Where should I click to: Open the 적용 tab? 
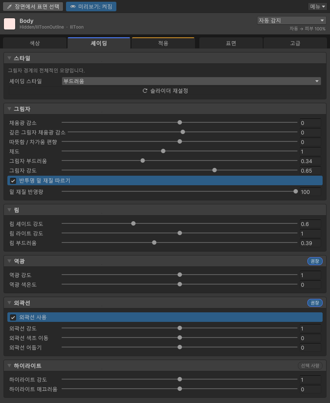tap(163, 43)
